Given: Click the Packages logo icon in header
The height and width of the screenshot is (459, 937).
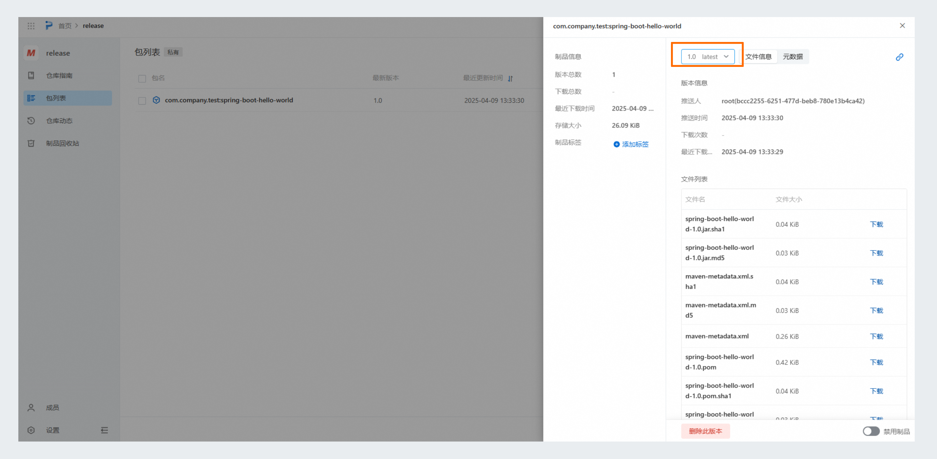Looking at the screenshot, I should pos(49,26).
